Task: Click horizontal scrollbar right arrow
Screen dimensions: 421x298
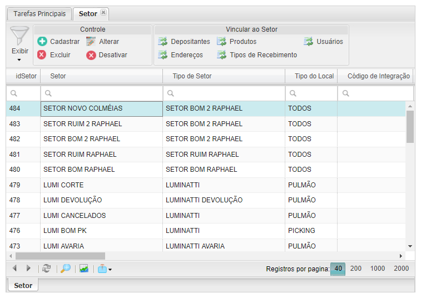Action: pyautogui.click(x=400, y=256)
